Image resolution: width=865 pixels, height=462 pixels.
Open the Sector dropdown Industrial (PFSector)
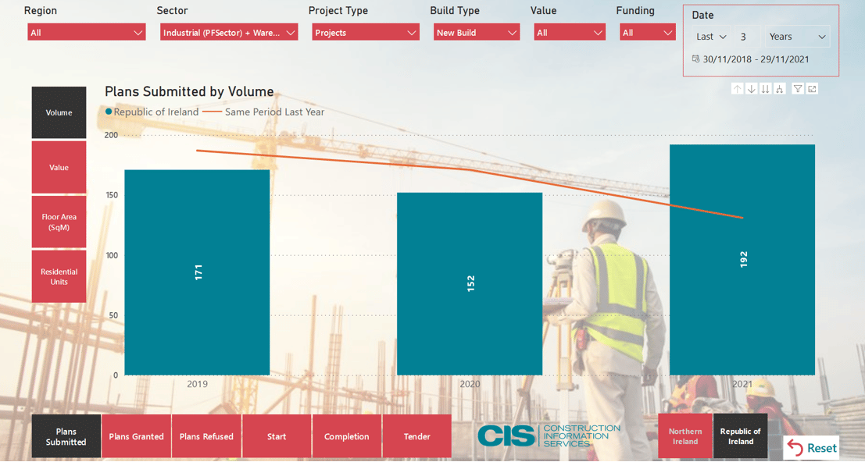coord(229,33)
